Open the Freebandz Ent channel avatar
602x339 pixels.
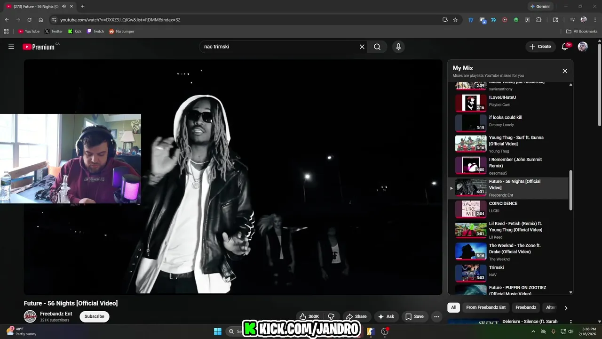(30, 316)
